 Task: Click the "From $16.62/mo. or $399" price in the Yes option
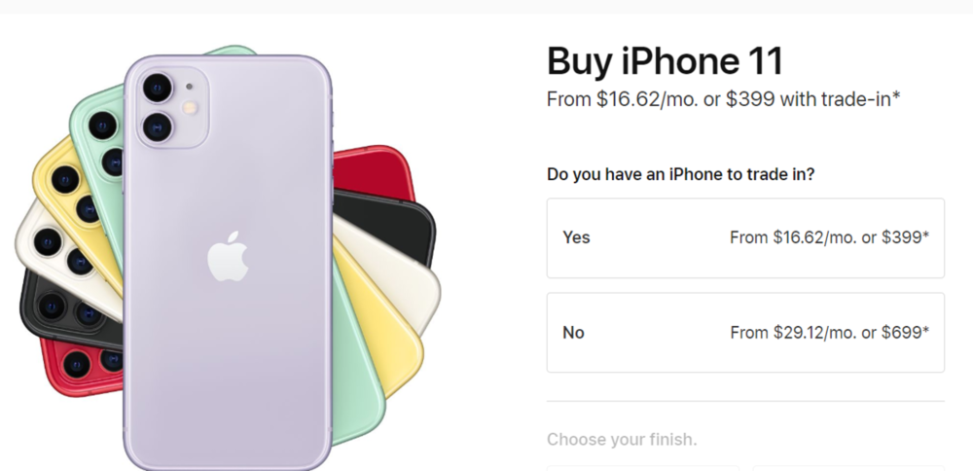point(829,238)
